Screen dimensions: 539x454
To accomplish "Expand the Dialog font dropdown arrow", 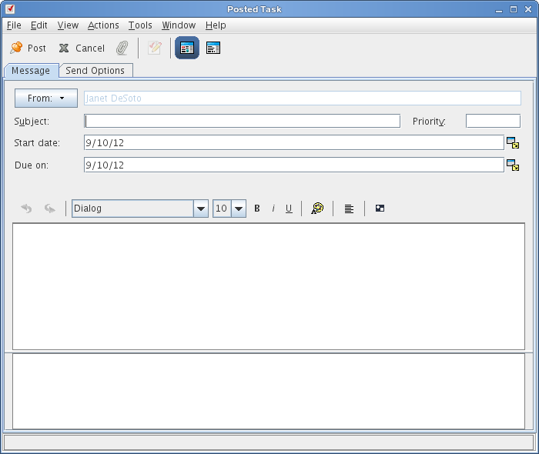I will point(201,209).
